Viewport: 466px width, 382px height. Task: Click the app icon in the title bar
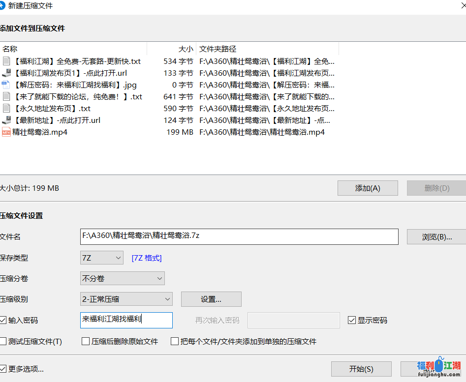pyautogui.click(x=3, y=6)
